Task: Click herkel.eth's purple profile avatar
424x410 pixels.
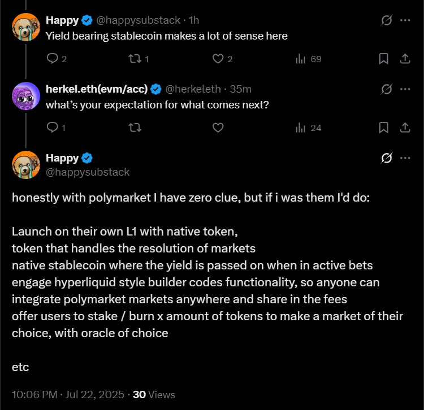Action: pos(25,97)
